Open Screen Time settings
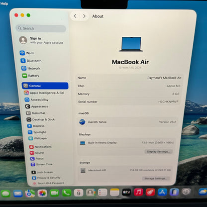Viewport: 207px width, 207px height. (42, 164)
